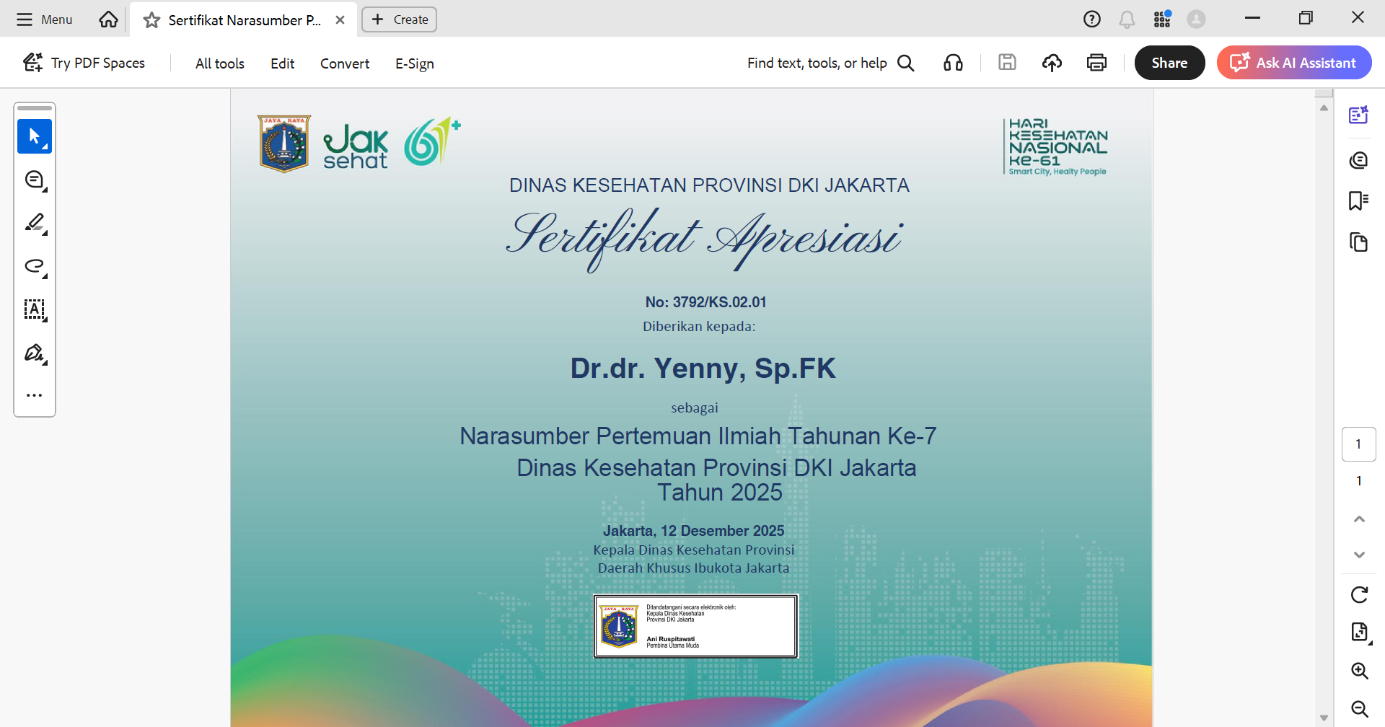Select the arrow selection tool
The height and width of the screenshot is (727, 1385).
[34, 136]
